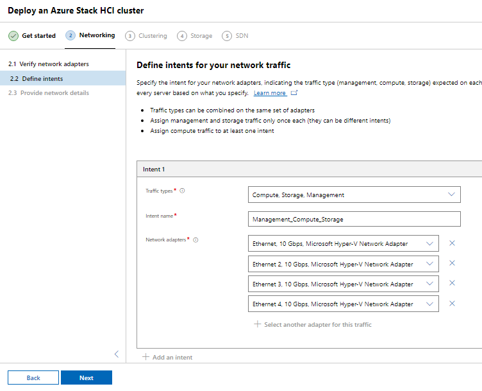The width and height of the screenshot is (482, 391).
Task: Click the Traffic types label
Action: tap(159, 191)
